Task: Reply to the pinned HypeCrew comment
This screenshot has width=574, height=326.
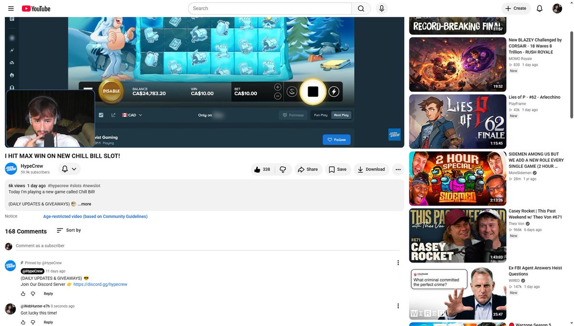Action: (48, 294)
